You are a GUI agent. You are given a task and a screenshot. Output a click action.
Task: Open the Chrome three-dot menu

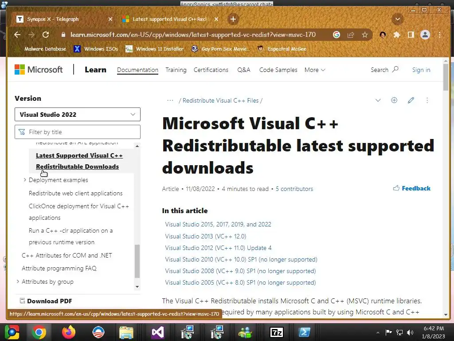439,35
